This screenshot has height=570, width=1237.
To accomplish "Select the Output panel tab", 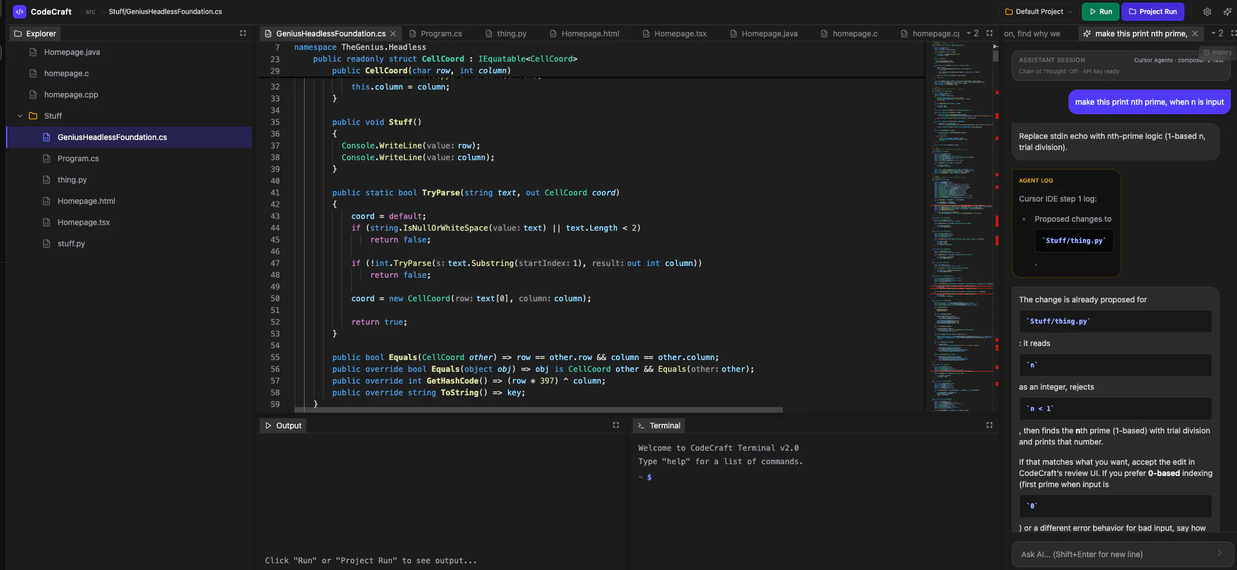I will [283, 426].
